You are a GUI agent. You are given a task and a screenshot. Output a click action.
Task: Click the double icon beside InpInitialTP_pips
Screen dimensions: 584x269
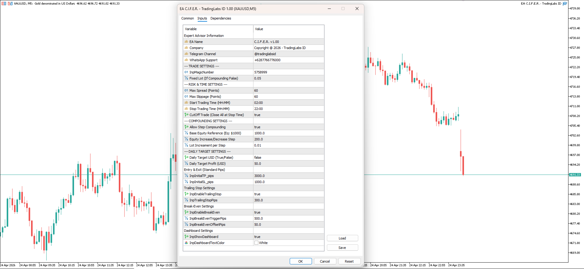pos(186,176)
